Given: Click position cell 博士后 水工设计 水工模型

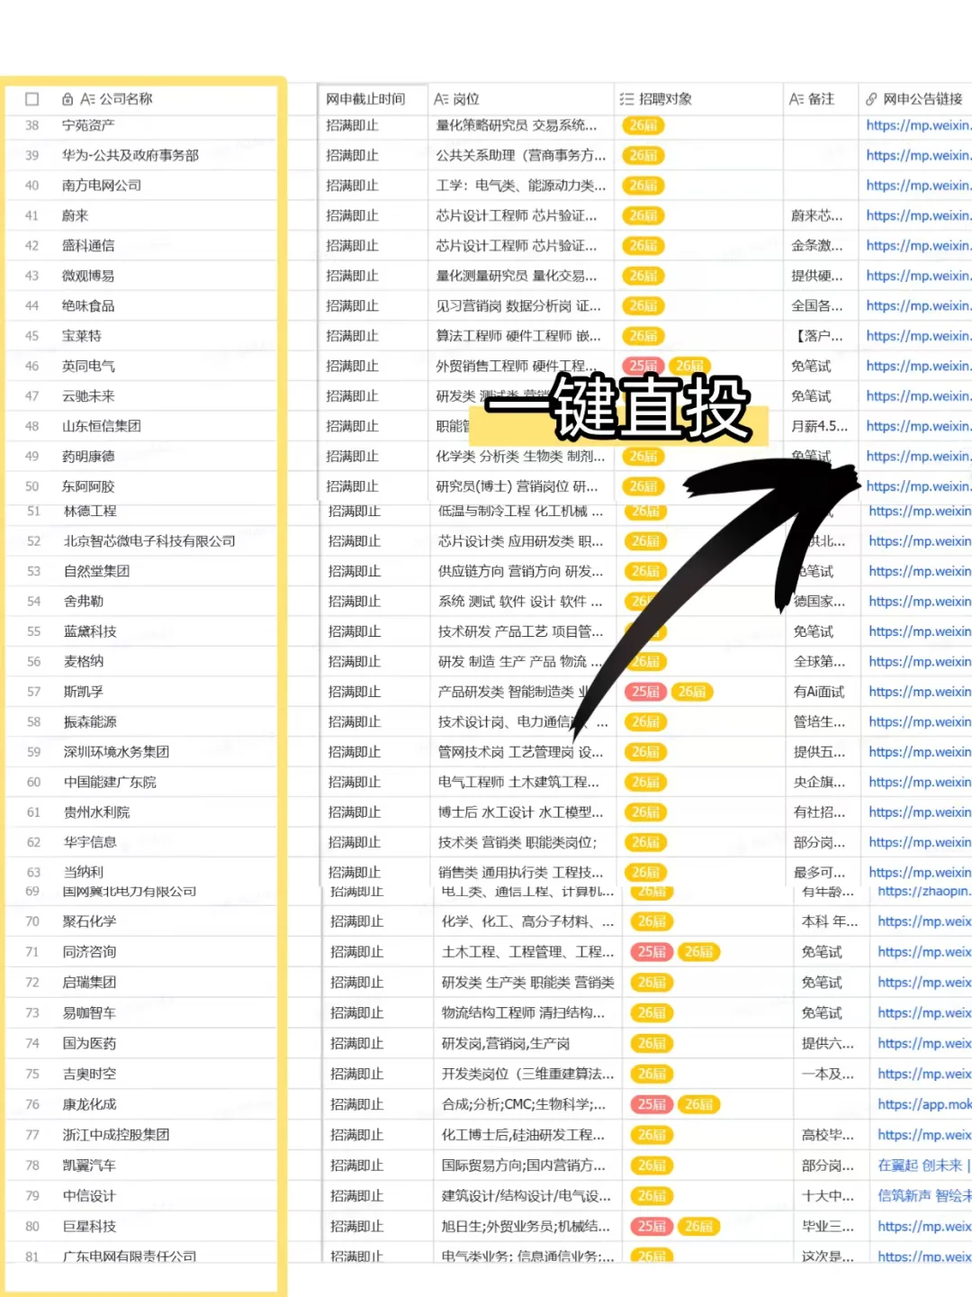Looking at the screenshot, I should 521,812.
